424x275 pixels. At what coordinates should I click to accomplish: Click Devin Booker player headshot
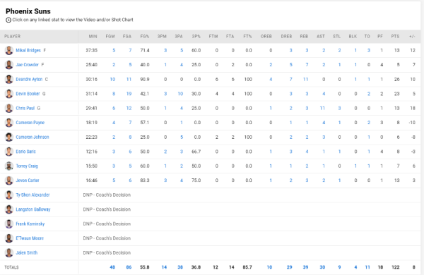pyautogui.click(x=9, y=94)
